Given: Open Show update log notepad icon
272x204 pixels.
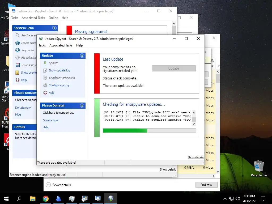Looking at the screenshot, I should click(x=45, y=70).
